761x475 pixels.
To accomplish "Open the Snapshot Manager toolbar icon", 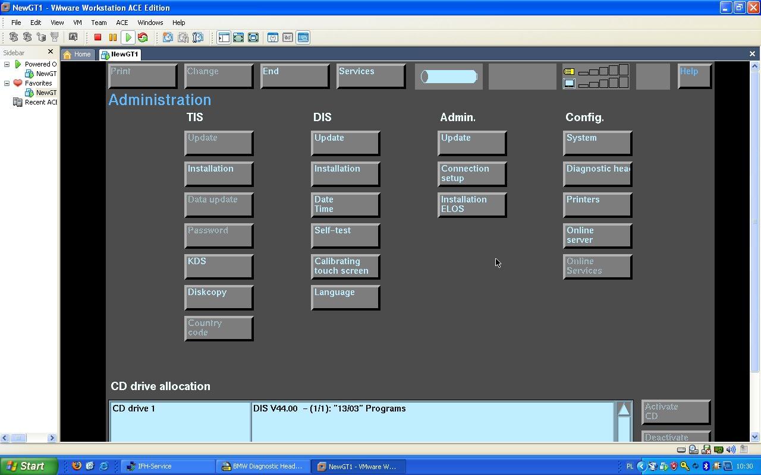I will coord(198,37).
